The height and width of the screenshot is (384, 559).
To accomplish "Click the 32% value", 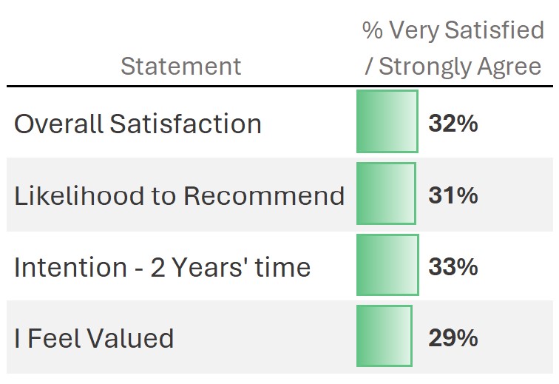I will tap(453, 124).
